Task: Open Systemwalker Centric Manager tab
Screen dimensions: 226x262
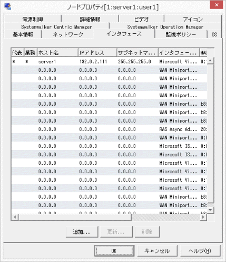Action: click(x=56, y=27)
